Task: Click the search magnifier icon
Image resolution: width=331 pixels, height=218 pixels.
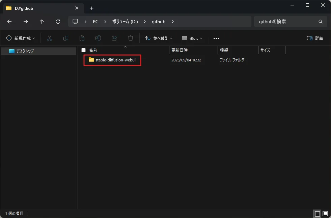Action: [x=321, y=22]
